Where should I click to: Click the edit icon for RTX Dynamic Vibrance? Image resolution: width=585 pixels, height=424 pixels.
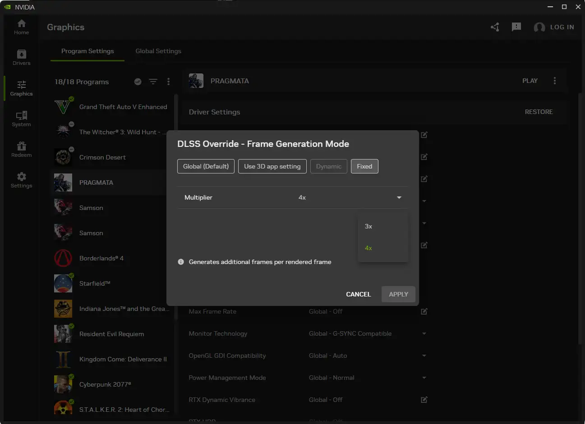click(424, 400)
